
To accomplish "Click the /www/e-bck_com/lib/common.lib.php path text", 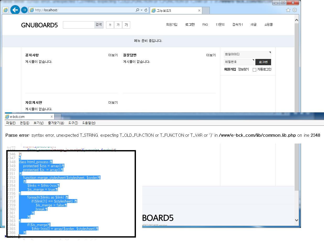I will (257, 135).
